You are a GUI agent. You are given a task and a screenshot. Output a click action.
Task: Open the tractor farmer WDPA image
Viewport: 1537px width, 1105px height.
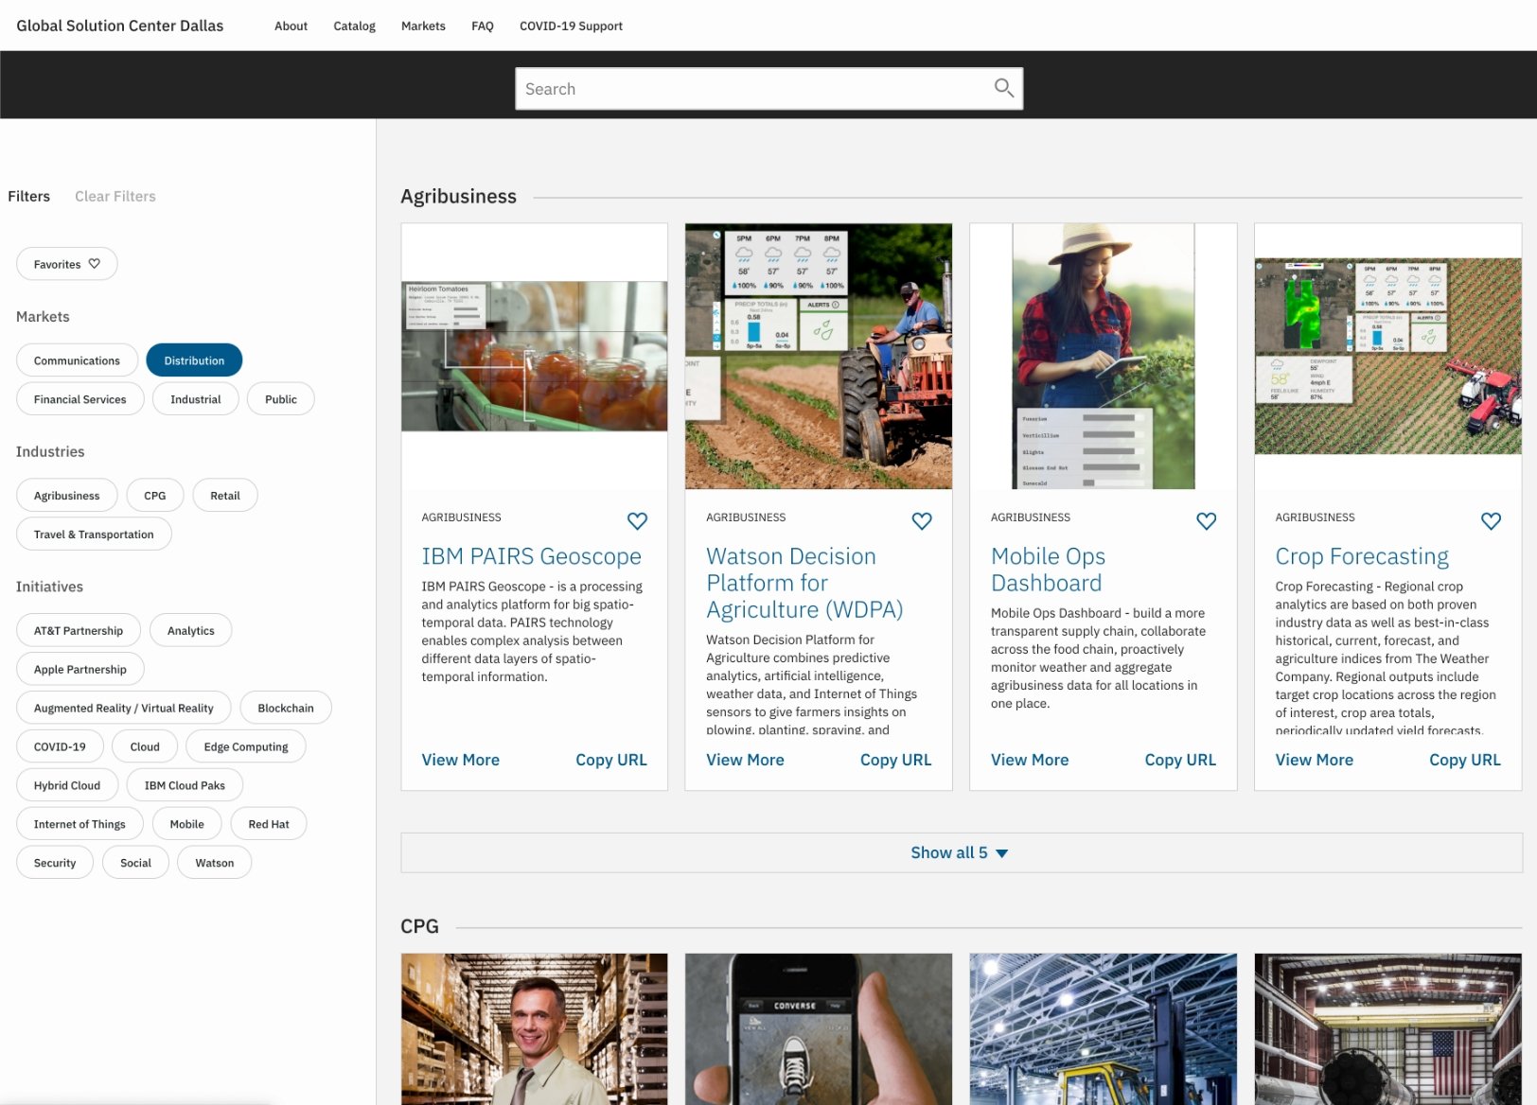point(819,357)
